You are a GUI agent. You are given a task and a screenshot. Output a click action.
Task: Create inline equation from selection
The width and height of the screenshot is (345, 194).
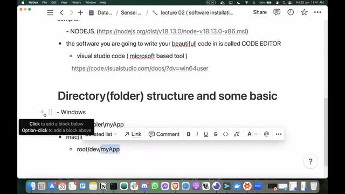click(237, 134)
